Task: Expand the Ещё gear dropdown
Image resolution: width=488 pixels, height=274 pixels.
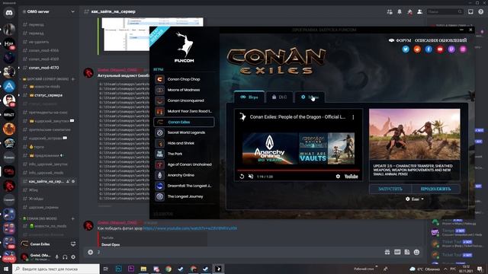Action: 415,199
